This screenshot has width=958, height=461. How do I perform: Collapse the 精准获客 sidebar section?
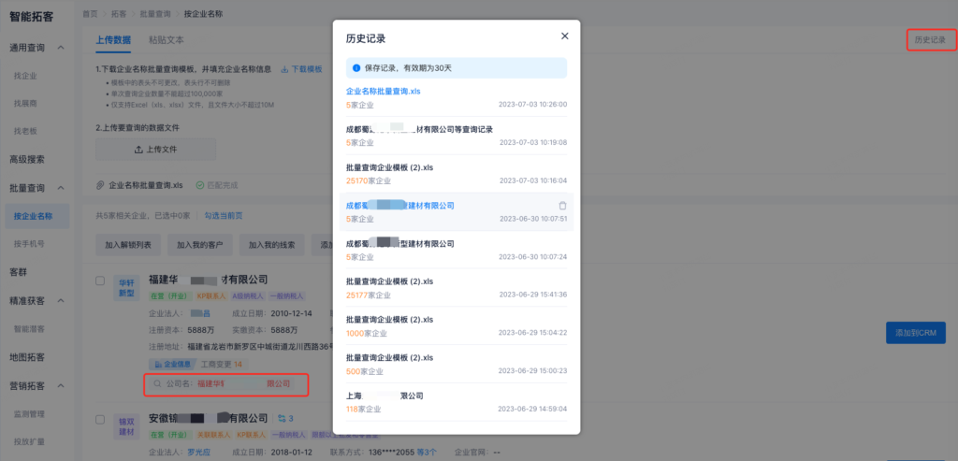pos(62,301)
